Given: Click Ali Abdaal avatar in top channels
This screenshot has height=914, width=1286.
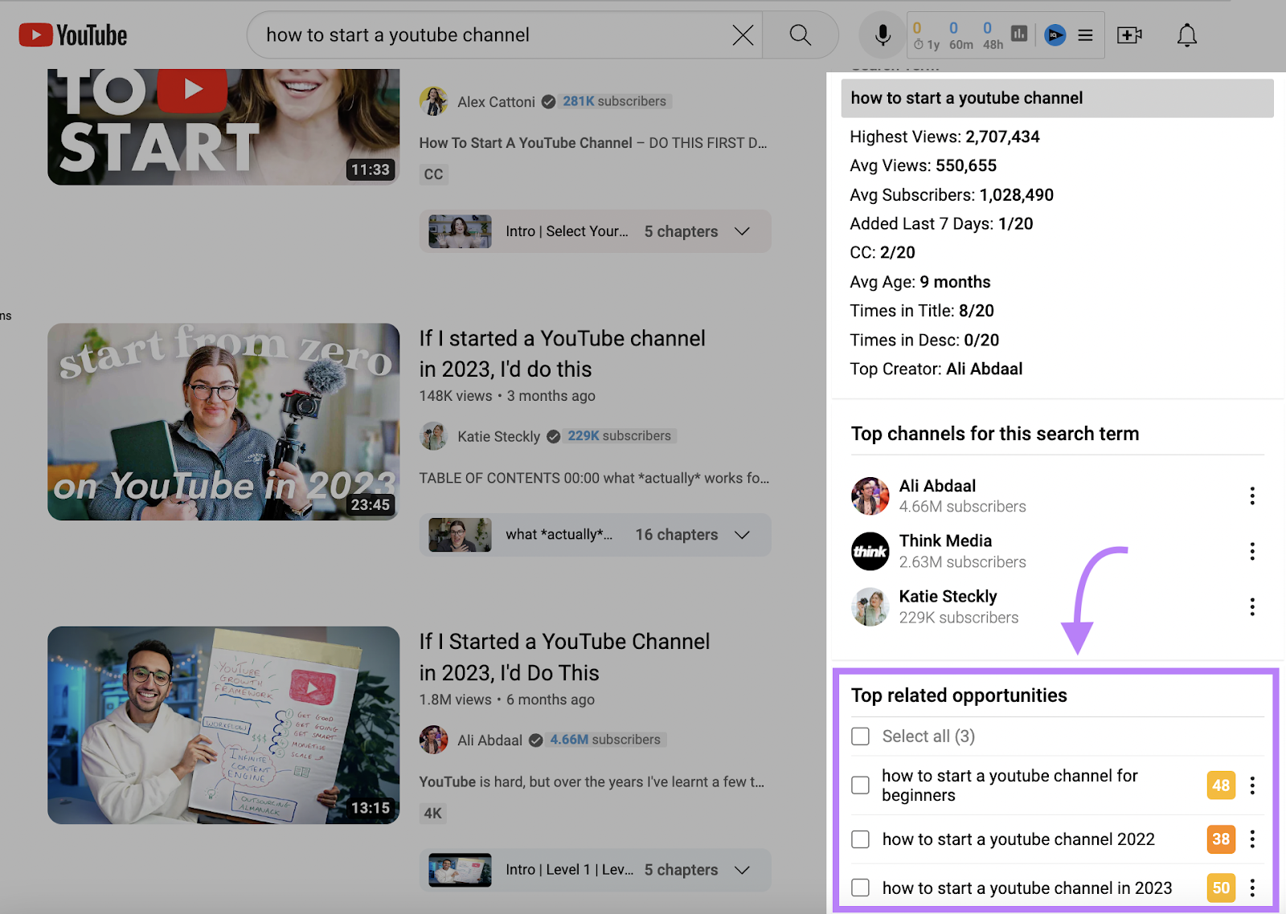Looking at the screenshot, I should pyautogui.click(x=870, y=496).
